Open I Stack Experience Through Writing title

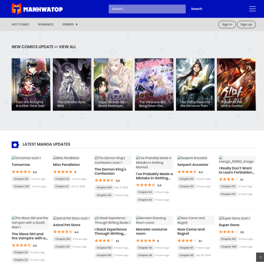(x=110, y=231)
